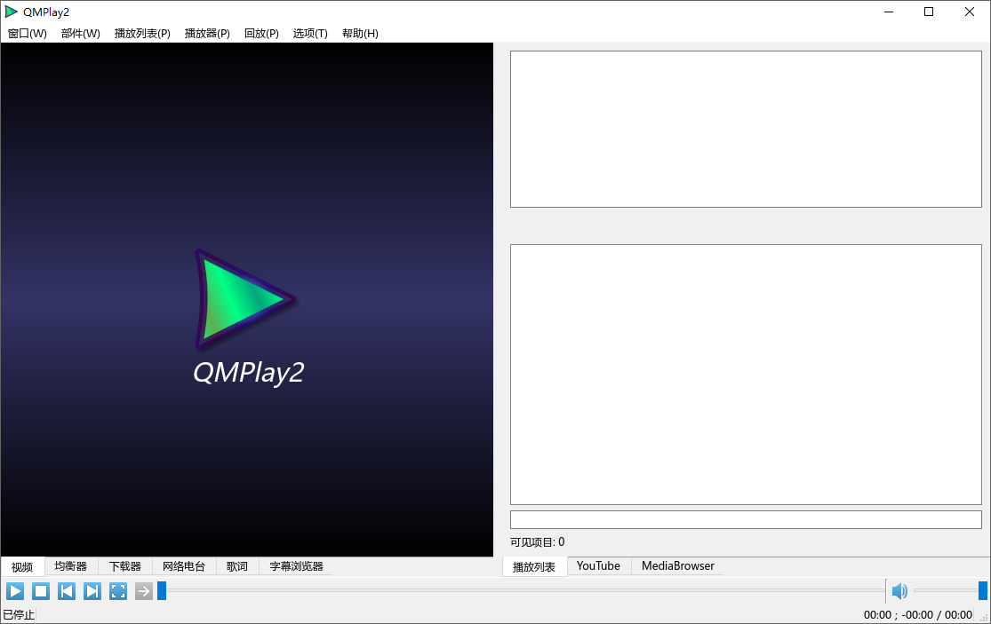Screen dimensions: 991x624
Task: Open the 部件(W) menu
Action: [81, 34]
